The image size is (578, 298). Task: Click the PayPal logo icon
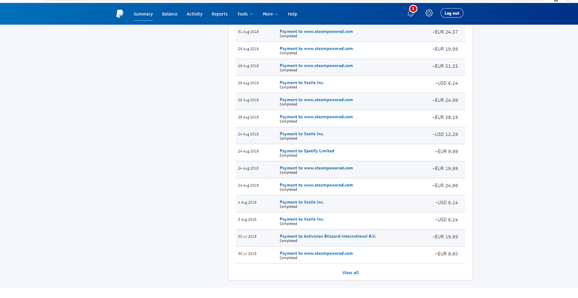(x=120, y=14)
